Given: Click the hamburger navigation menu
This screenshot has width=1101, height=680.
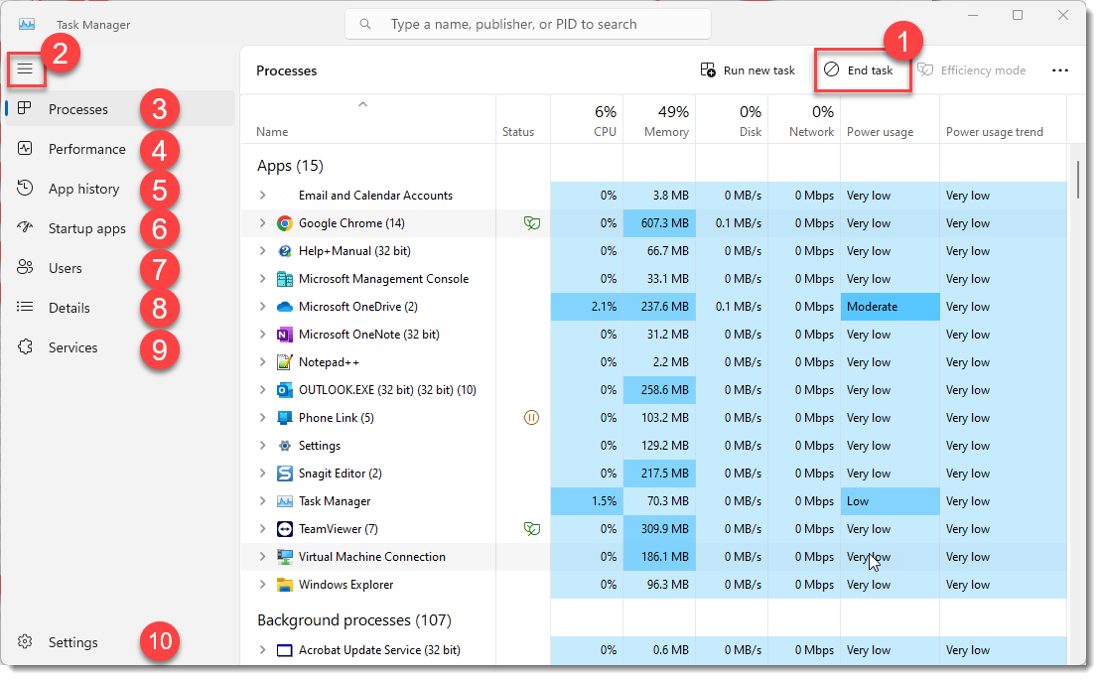Looking at the screenshot, I should click(x=26, y=69).
